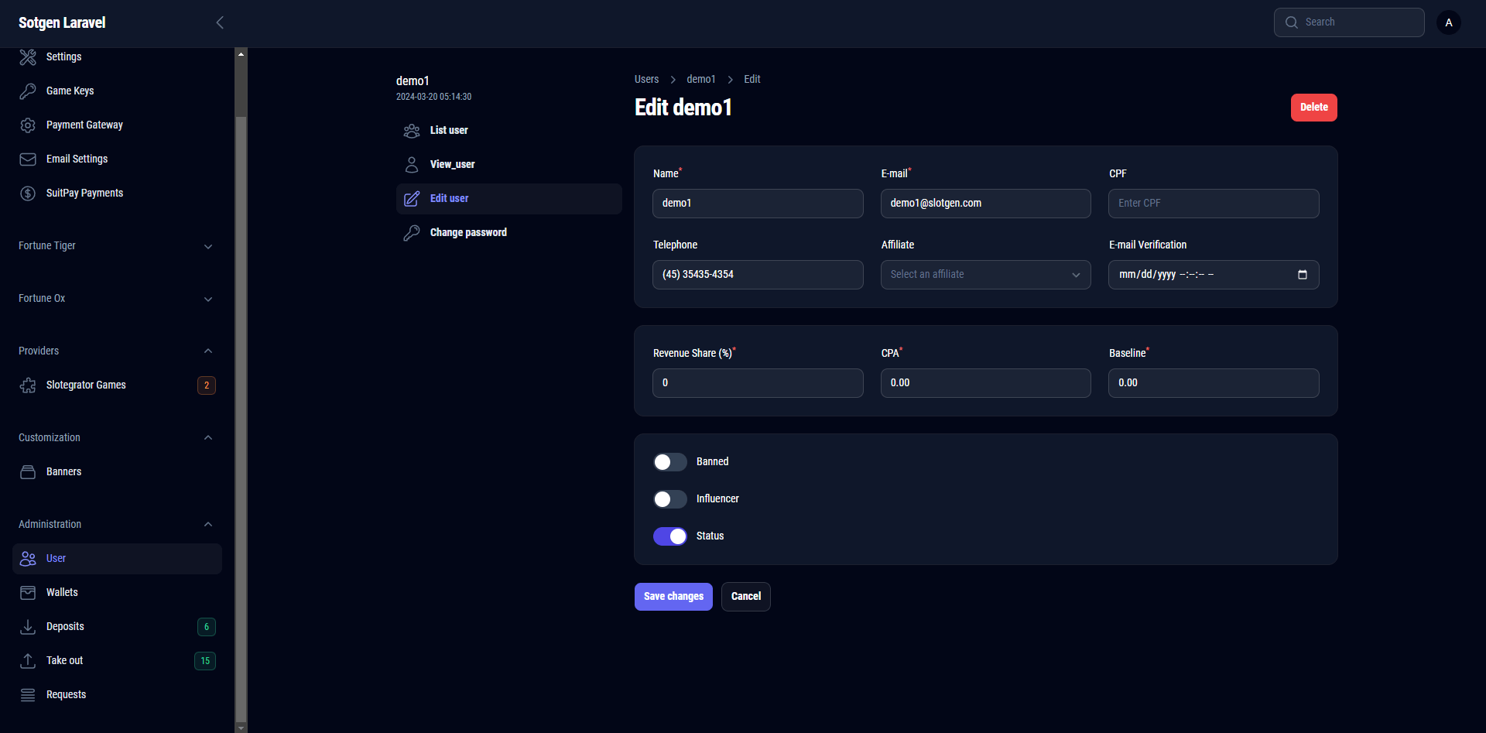
Task: Turn on the Influencer switch
Action: pyautogui.click(x=669, y=499)
